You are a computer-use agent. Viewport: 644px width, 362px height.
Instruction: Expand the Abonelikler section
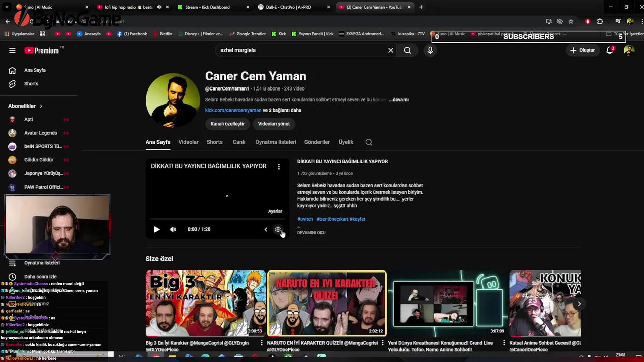tap(25, 106)
